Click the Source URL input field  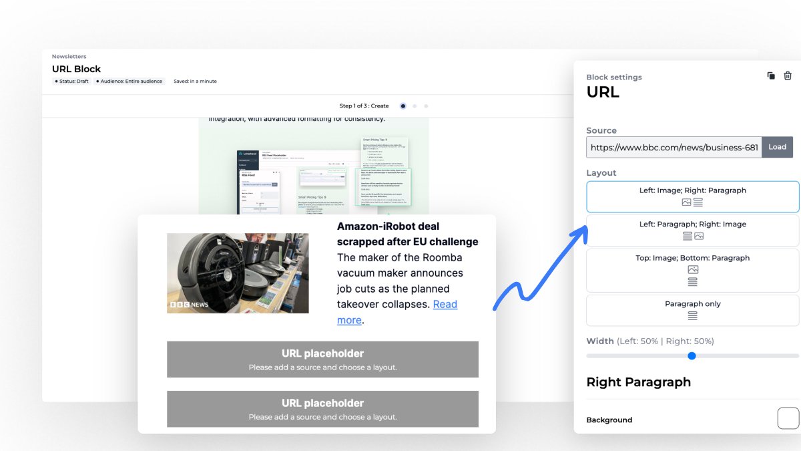click(673, 147)
